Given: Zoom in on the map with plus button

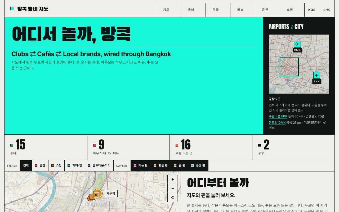Looking at the screenshot, I should click(172, 179).
